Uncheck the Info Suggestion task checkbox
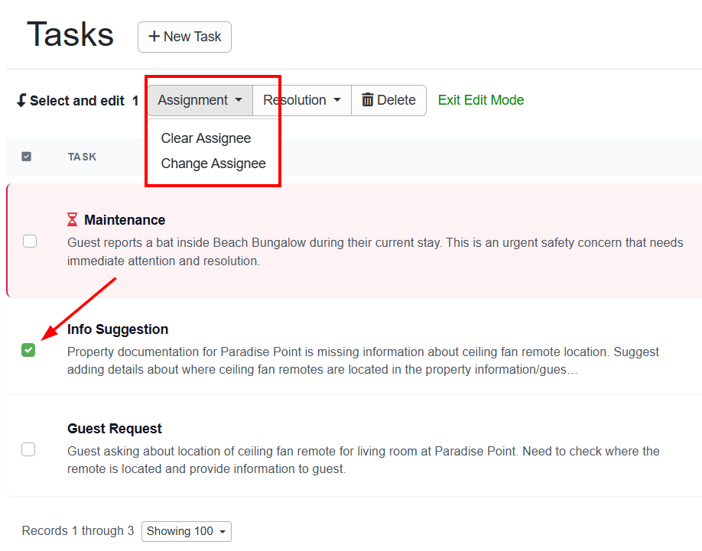Viewport: 702px width, 551px height. [x=28, y=350]
